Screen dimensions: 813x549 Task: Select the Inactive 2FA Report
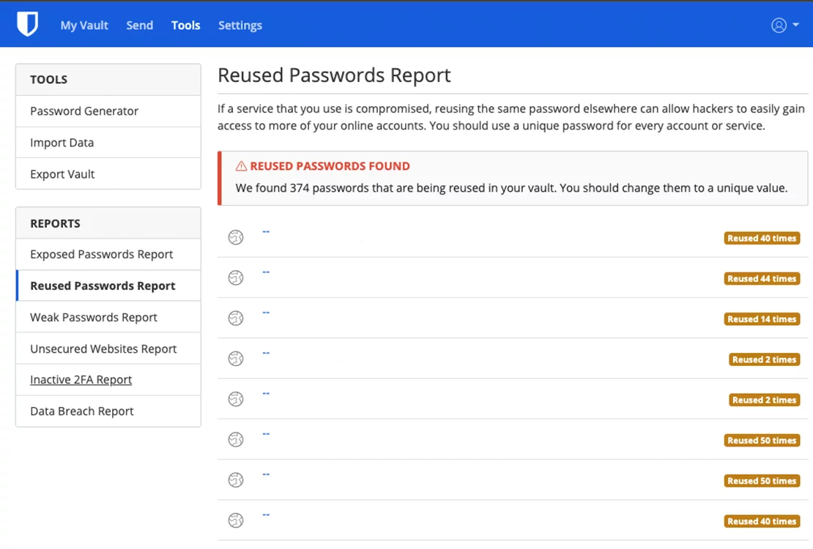tap(80, 379)
